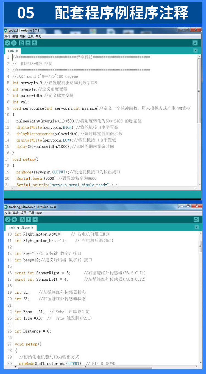Screen dimensions: 206x374
Task: Click line 'int val;' in code18
Action: coord(21,102)
